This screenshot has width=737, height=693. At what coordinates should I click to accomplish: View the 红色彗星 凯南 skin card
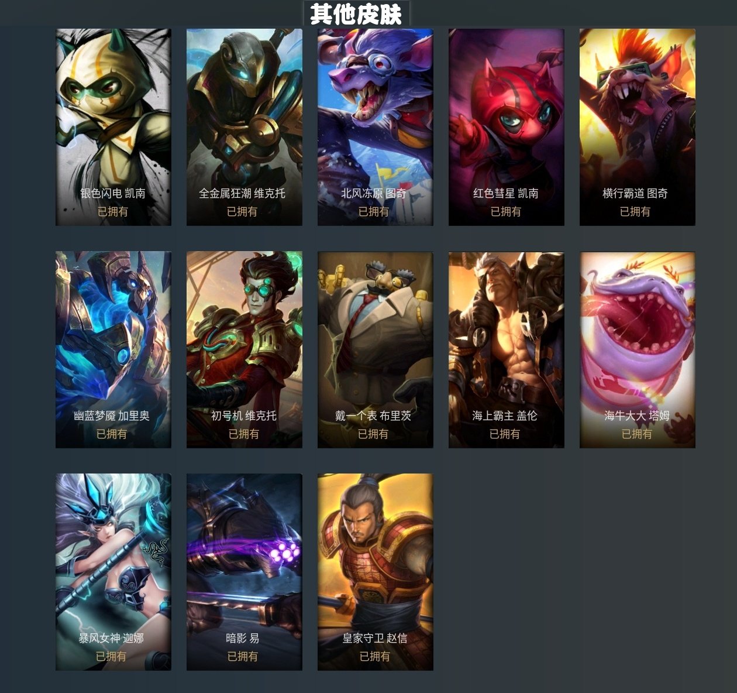pos(507,127)
